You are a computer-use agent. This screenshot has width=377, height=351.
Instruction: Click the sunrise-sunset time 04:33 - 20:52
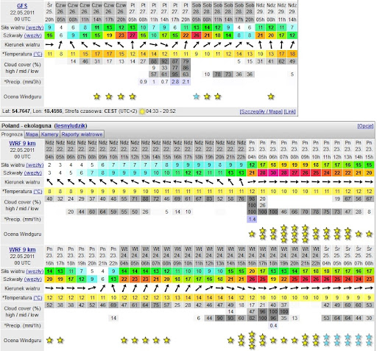click(161, 111)
